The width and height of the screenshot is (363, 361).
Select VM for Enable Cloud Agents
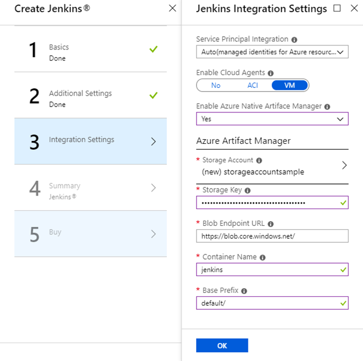289,86
